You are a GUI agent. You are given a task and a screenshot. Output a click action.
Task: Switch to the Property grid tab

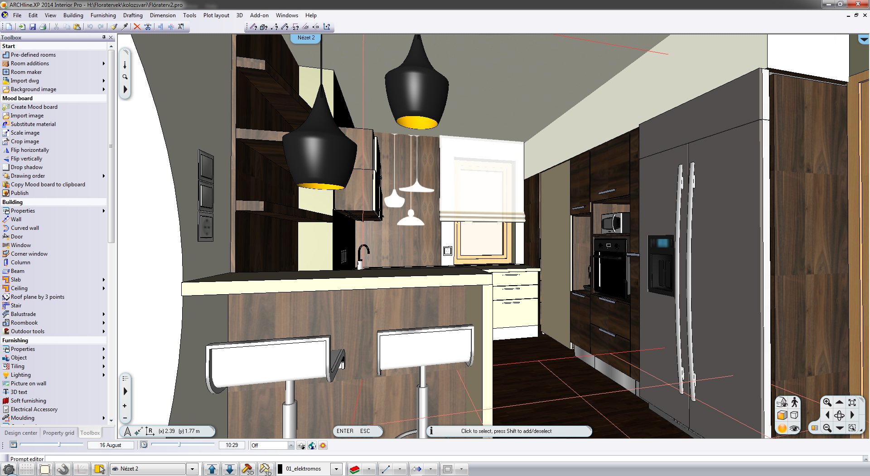(58, 433)
